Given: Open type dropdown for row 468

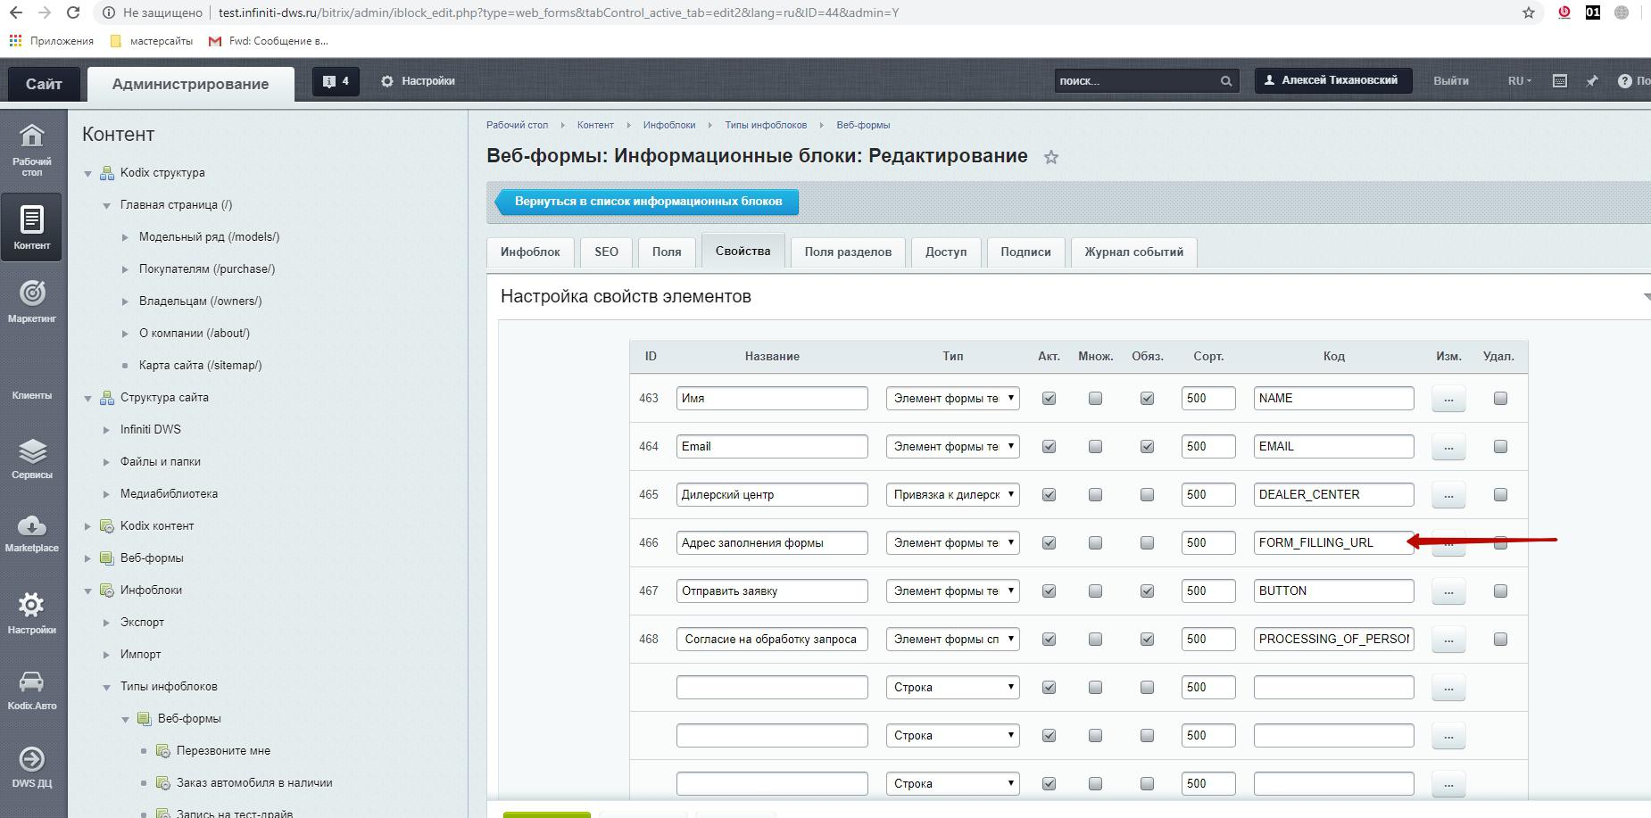Looking at the screenshot, I should tap(952, 640).
